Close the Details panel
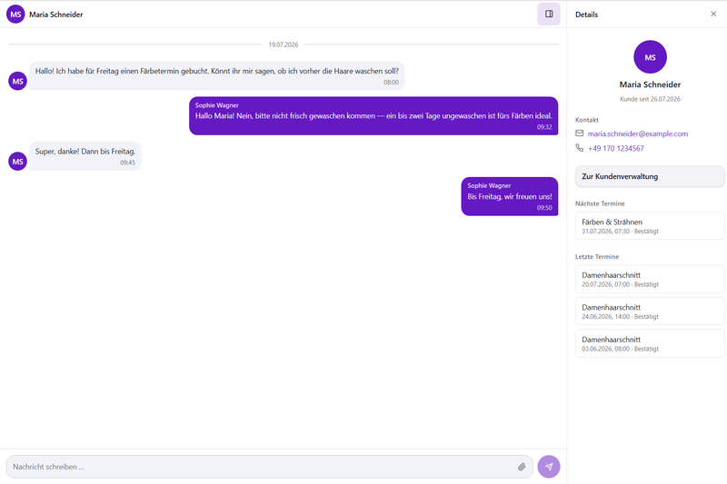 [x=713, y=14]
